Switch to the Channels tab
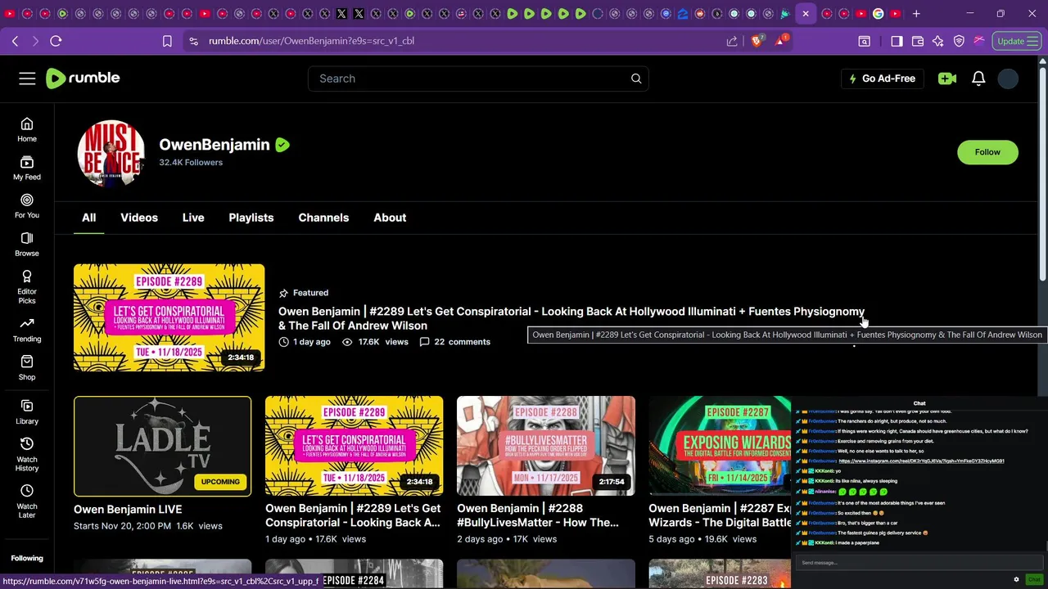This screenshot has width=1048, height=589. click(323, 218)
